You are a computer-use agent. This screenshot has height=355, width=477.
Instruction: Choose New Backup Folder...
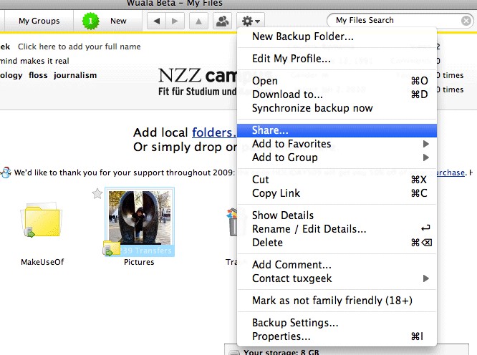tap(337, 37)
